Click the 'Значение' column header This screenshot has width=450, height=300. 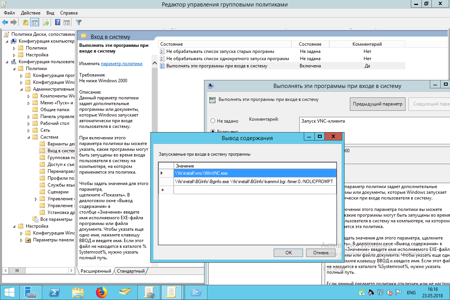point(255,166)
